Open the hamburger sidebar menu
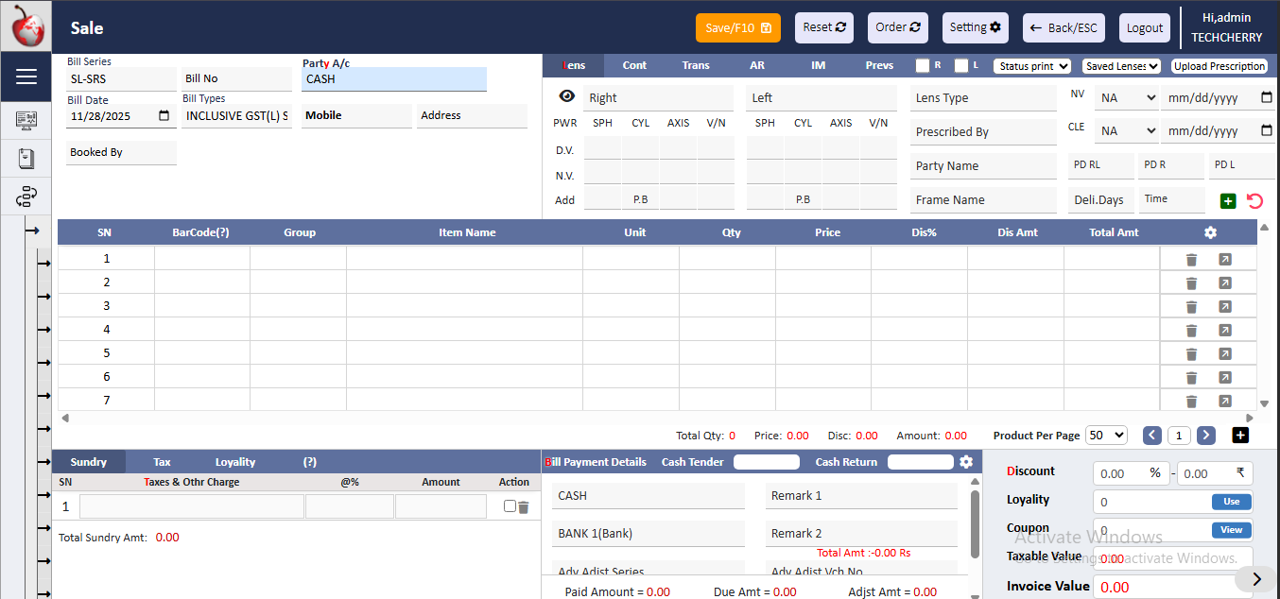The height and width of the screenshot is (599, 1280). coord(26,77)
